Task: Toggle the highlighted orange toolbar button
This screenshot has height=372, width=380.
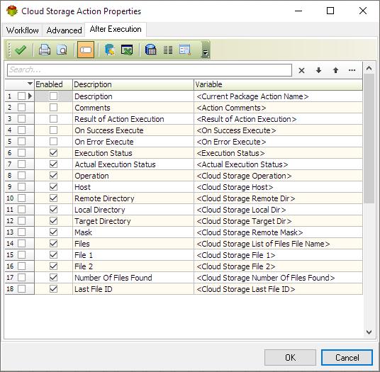Action: click(86, 50)
